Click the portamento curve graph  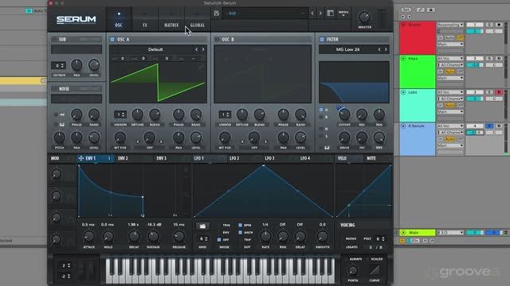point(375,270)
